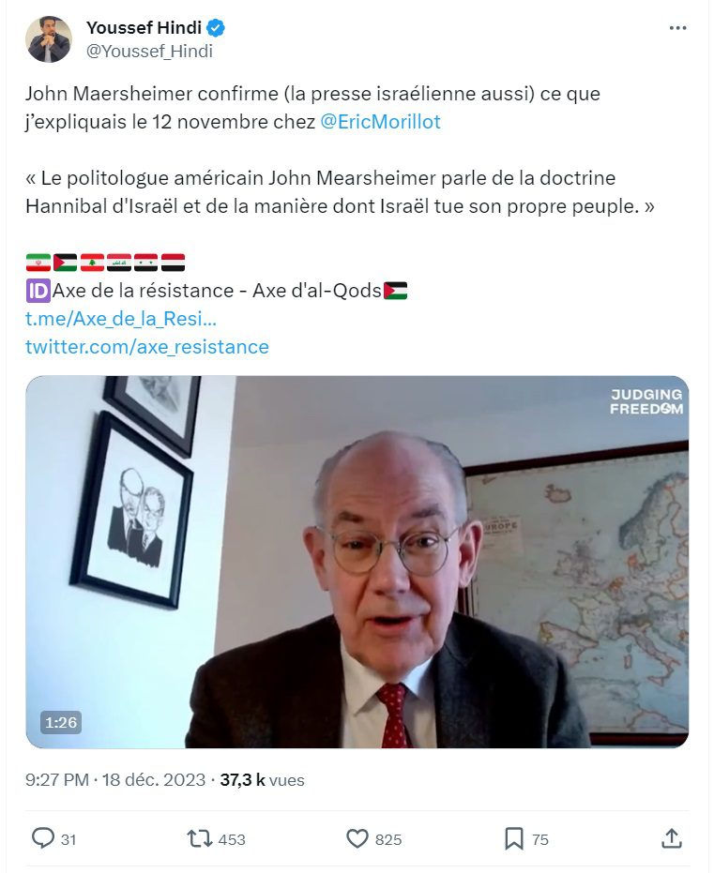Click the Judging Freedom watermark in the video
714x873 pixels.
pos(646,401)
